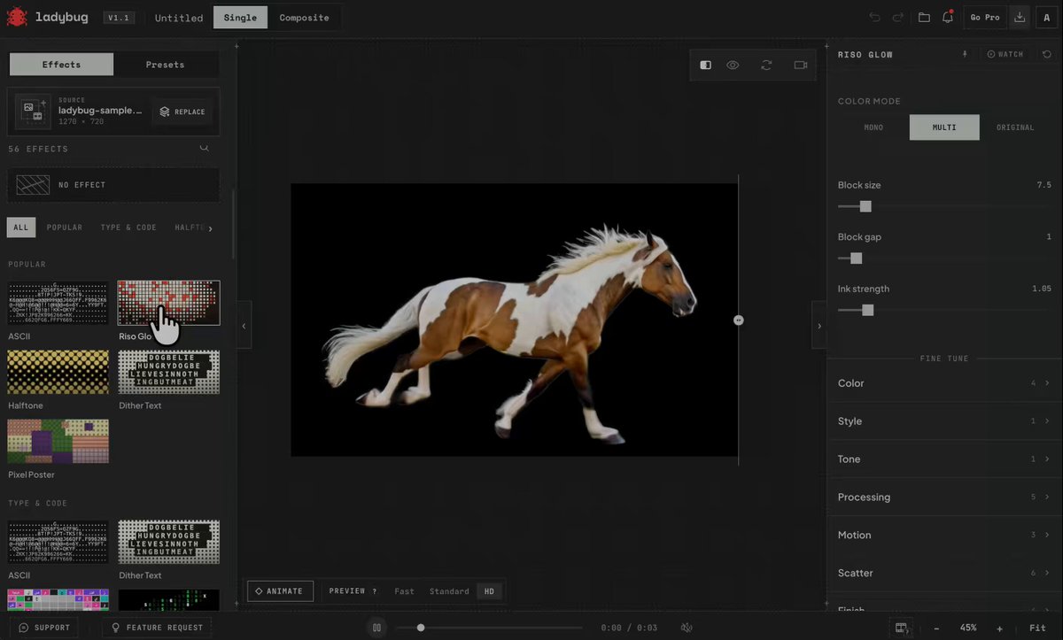Screen dimensions: 1063x640
Task: Adjust the Ink strength slider handle
Action: tap(867, 310)
